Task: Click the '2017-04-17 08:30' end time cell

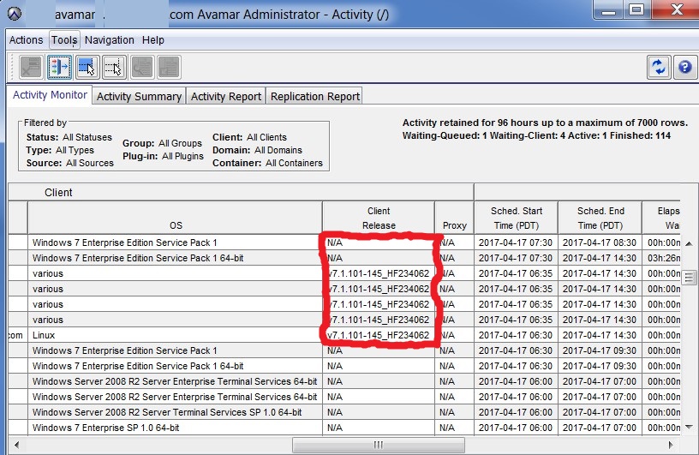Action: coord(600,242)
